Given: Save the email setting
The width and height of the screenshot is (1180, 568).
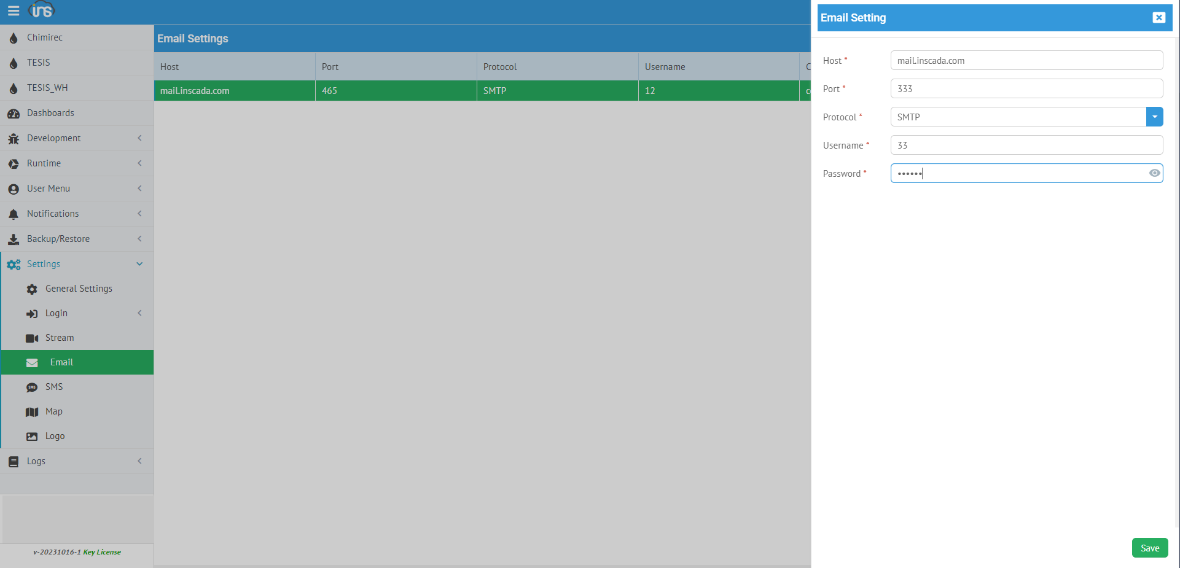Looking at the screenshot, I should [x=1149, y=548].
